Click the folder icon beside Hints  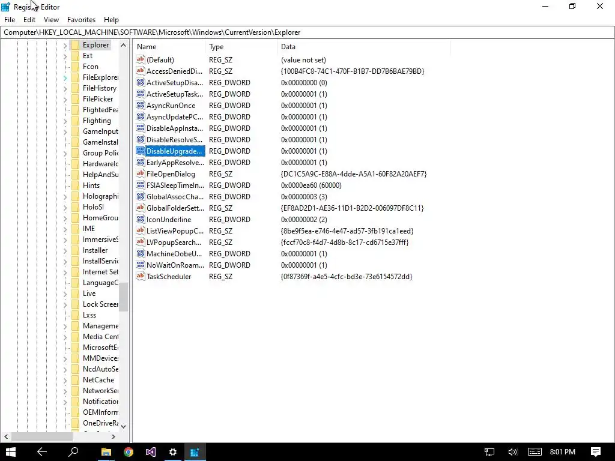(x=75, y=185)
